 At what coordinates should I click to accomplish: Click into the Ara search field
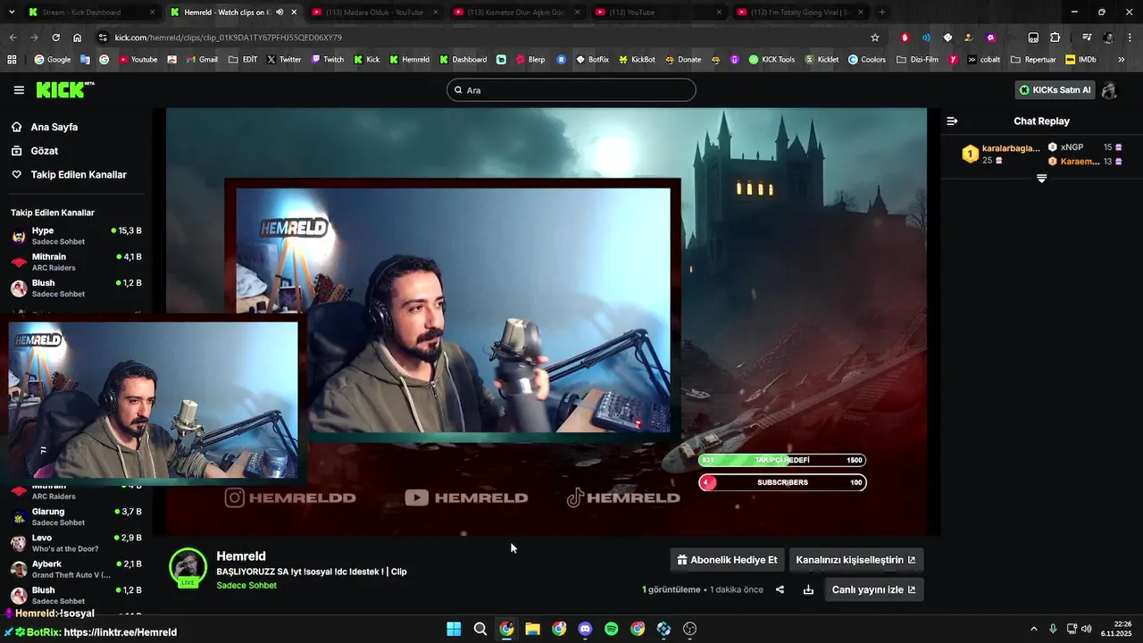click(x=571, y=90)
